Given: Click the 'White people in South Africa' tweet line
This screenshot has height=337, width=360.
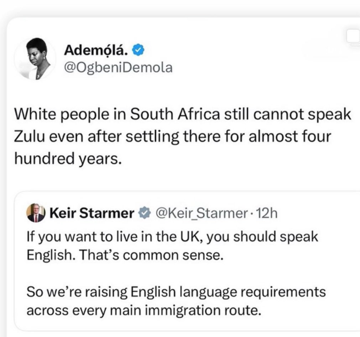Looking at the screenshot, I should tap(182, 115).
